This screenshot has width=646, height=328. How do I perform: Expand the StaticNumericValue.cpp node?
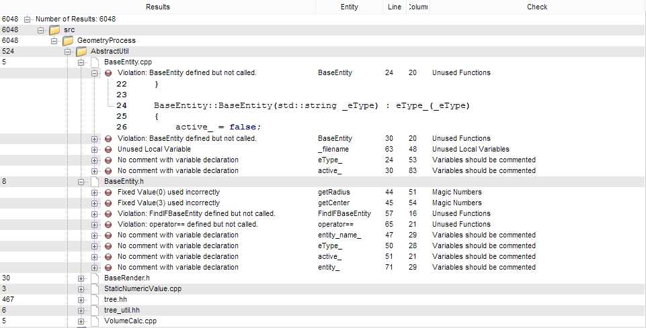pos(81,288)
